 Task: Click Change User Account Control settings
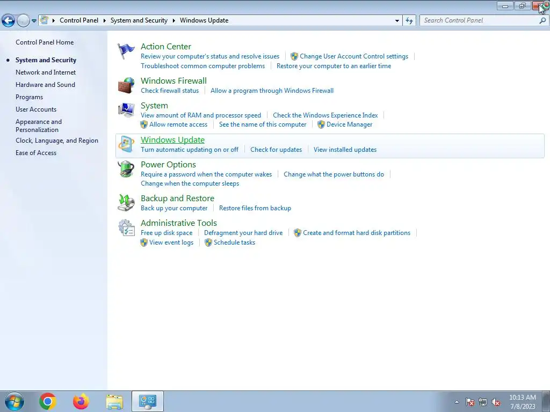pyautogui.click(x=354, y=56)
